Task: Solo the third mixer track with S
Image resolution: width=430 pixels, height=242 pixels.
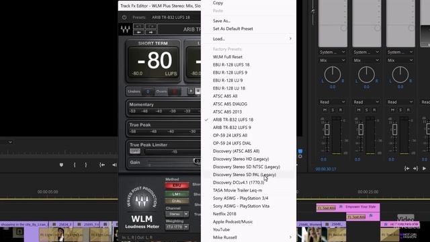Action: pyautogui.click(x=400, y=110)
